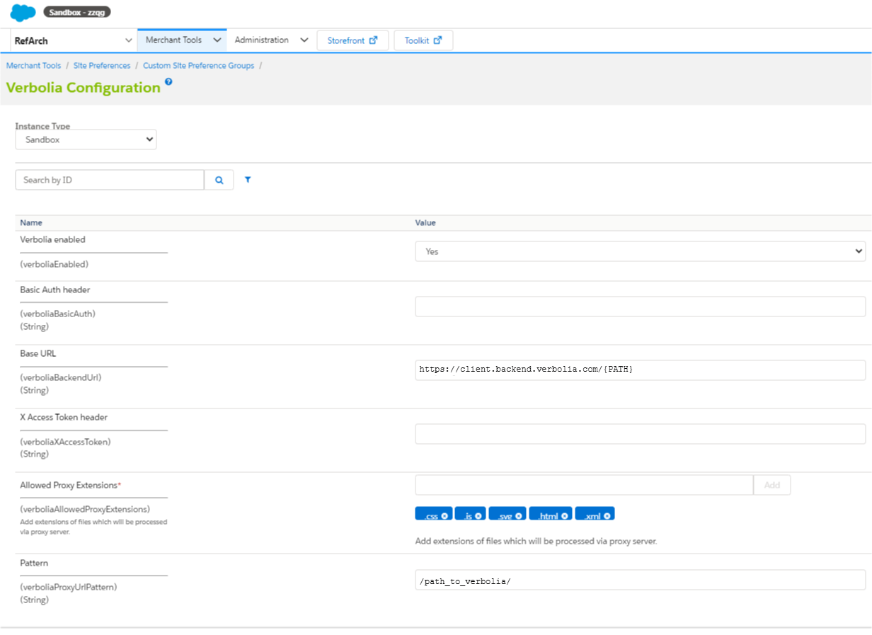Viewport: 872px width, 635px height.
Task: Click the Basic Auth header input field
Action: pos(640,307)
